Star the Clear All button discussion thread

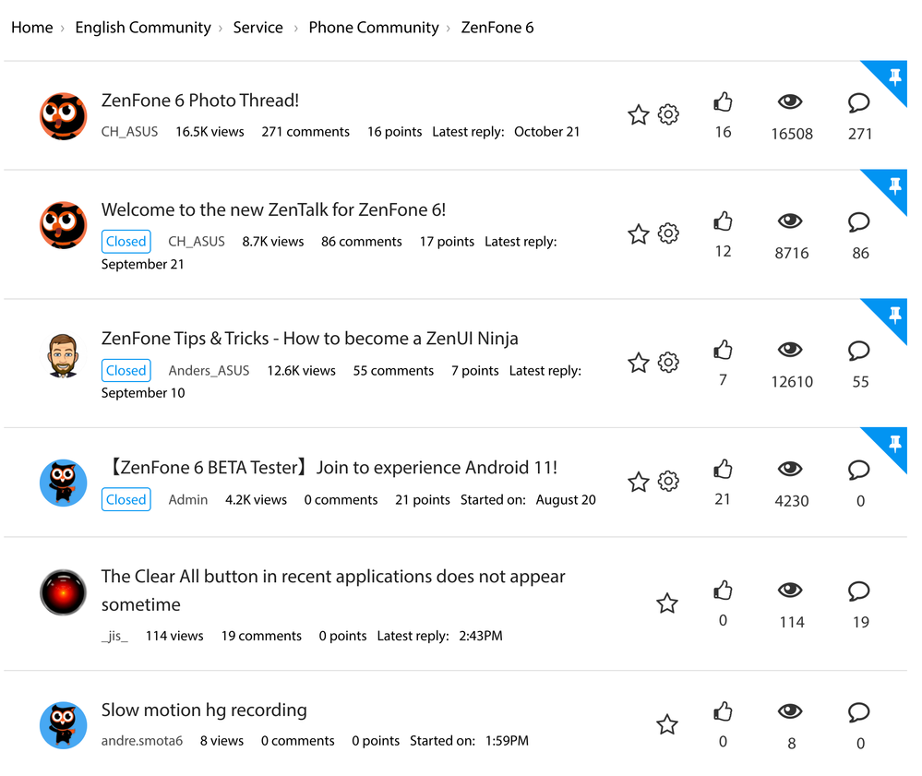[x=667, y=602]
